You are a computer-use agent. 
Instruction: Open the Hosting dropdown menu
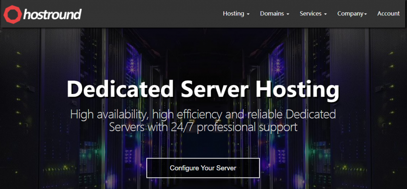tap(236, 14)
